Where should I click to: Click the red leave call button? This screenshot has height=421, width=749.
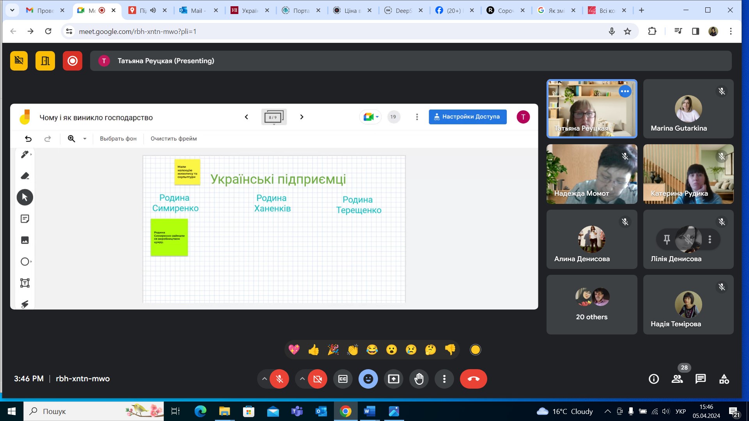click(x=473, y=379)
